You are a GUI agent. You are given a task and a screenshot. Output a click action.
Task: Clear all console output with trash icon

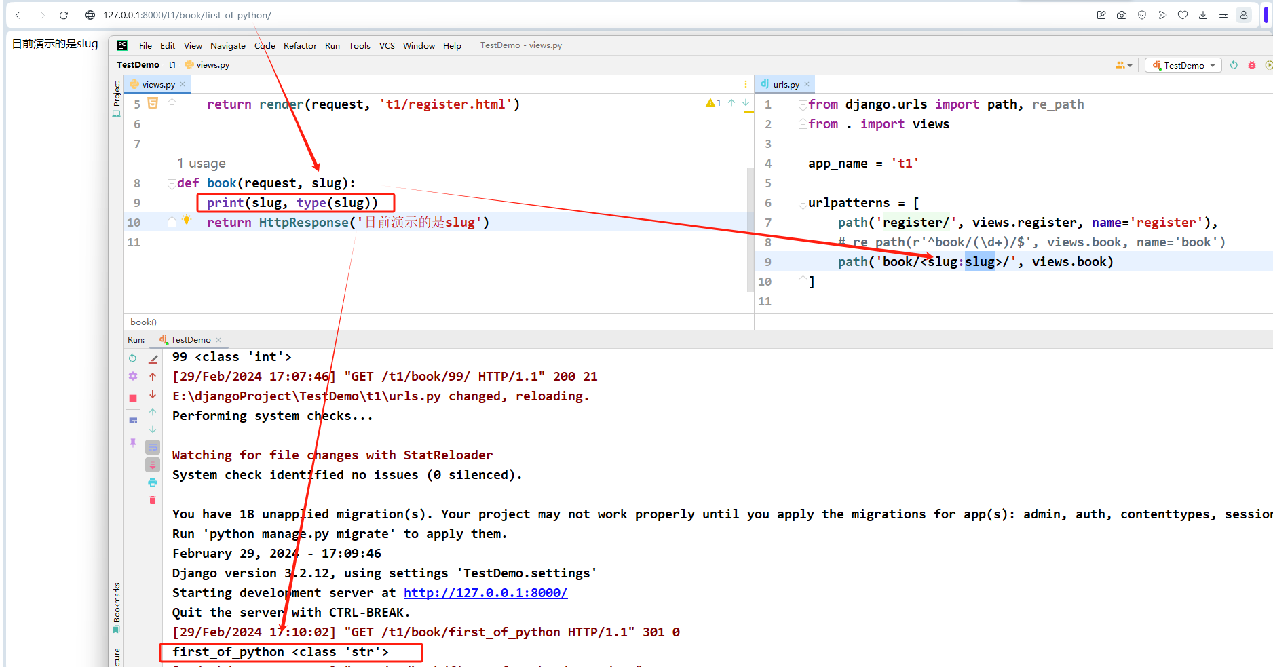pyautogui.click(x=153, y=500)
